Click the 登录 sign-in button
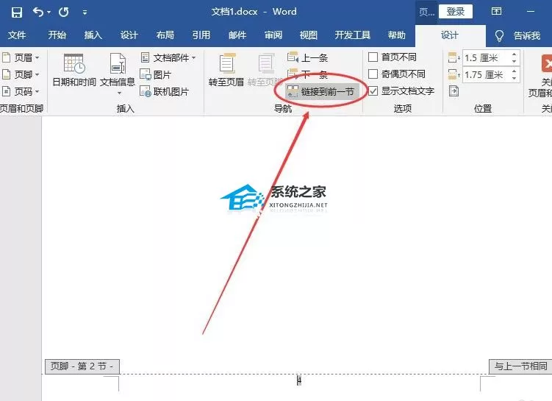This screenshot has height=401, width=552. [455, 12]
